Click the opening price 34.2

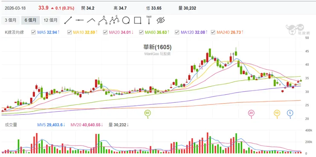pyautogui.click(x=90, y=8)
